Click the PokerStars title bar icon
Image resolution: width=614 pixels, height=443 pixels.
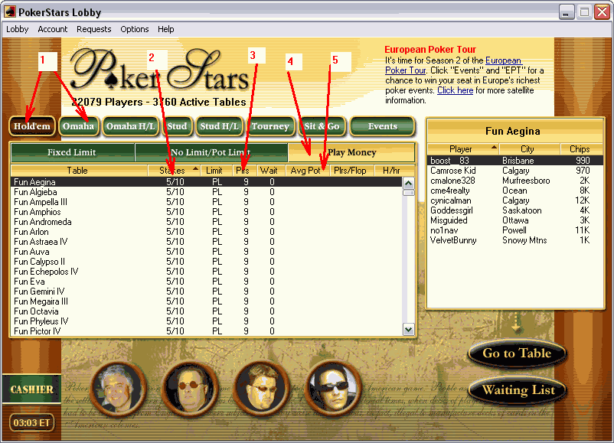tap(10, 12)
